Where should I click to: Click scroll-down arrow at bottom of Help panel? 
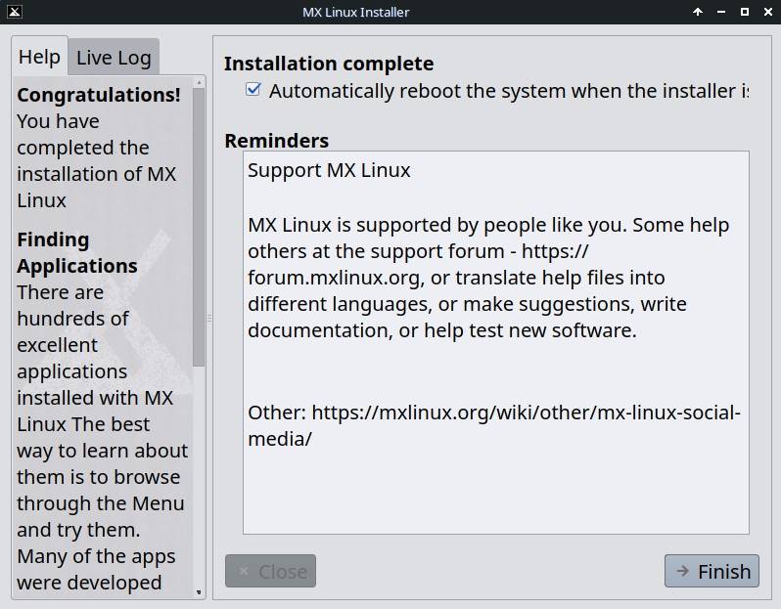(199, 591)
